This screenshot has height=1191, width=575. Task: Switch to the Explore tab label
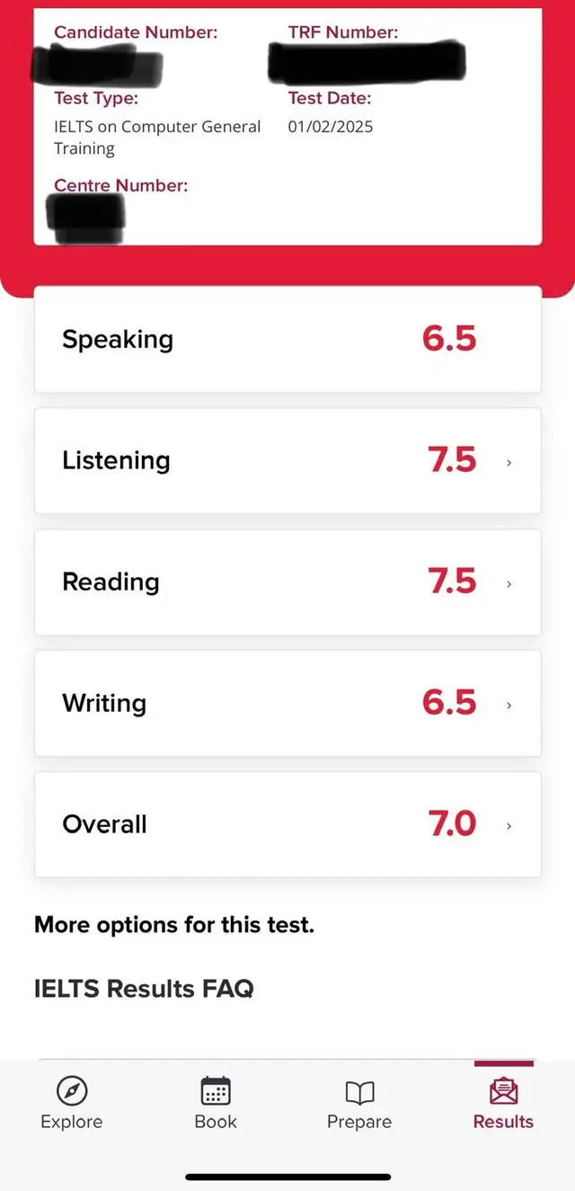(x=72, y=1122)
